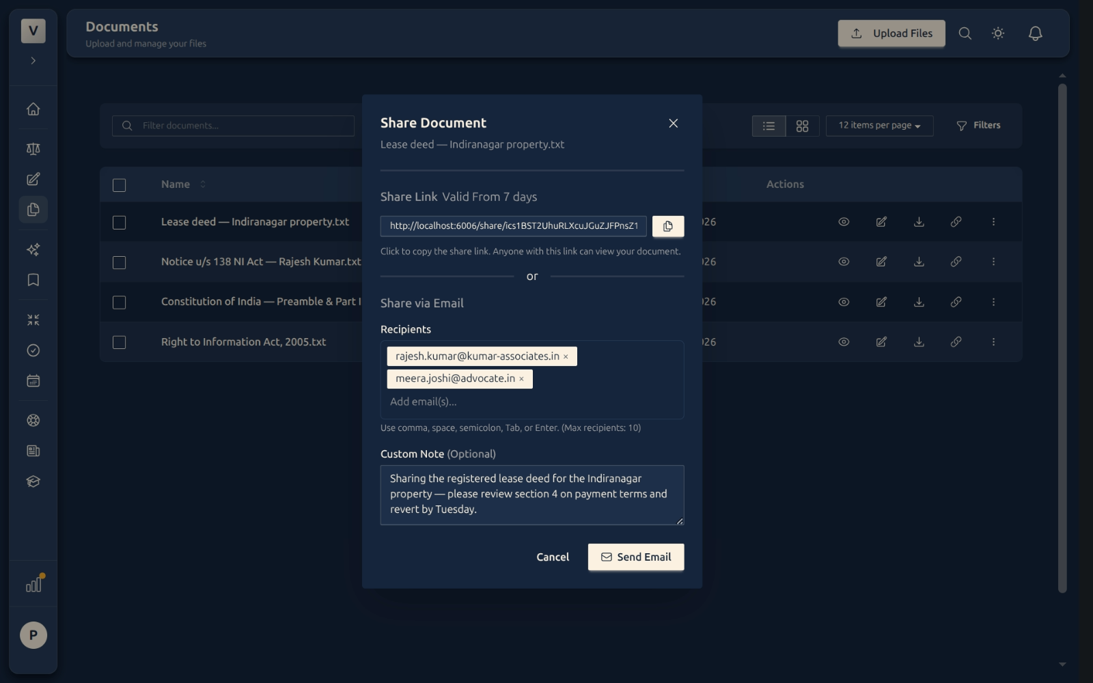The width and height of the screenshot is (1093, 683).
Task: Preview the Lease deed document eye icon
Action: 844,222
